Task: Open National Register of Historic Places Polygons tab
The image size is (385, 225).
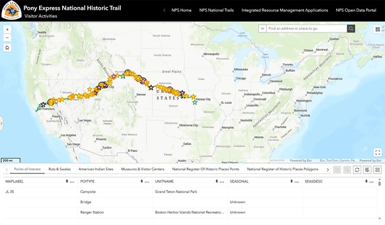Action: click(283, 169)
